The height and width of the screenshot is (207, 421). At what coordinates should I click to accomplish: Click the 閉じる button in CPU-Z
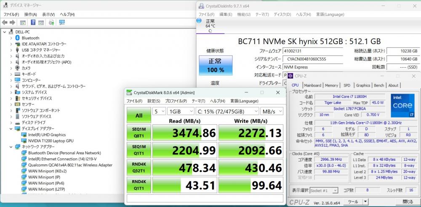click(x=408, y=202)
